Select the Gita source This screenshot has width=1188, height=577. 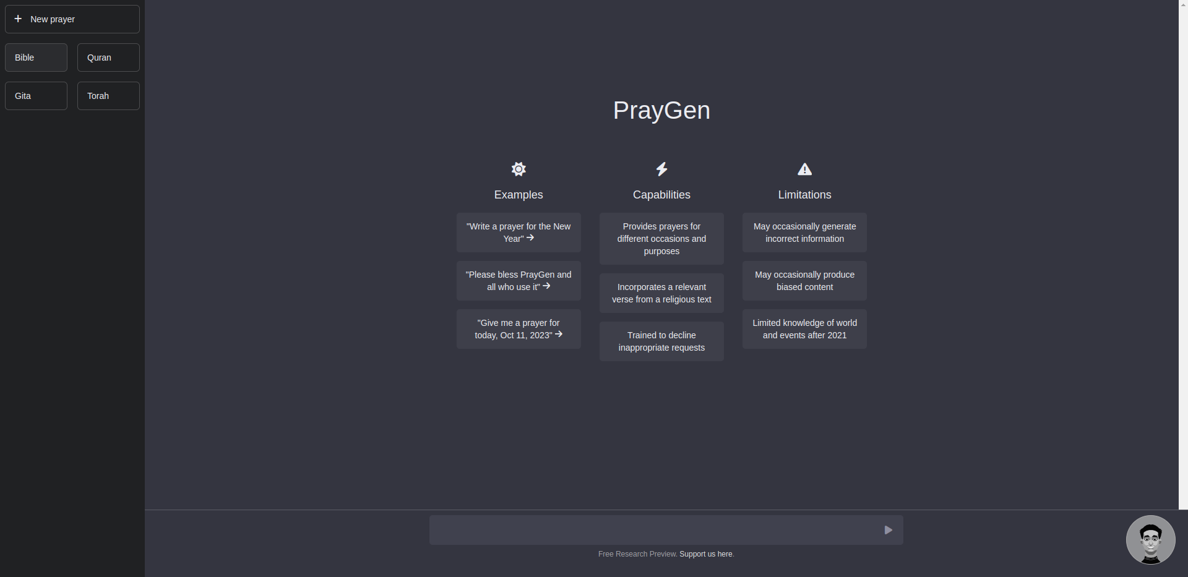pyautogui.click(x=35, y=95)
